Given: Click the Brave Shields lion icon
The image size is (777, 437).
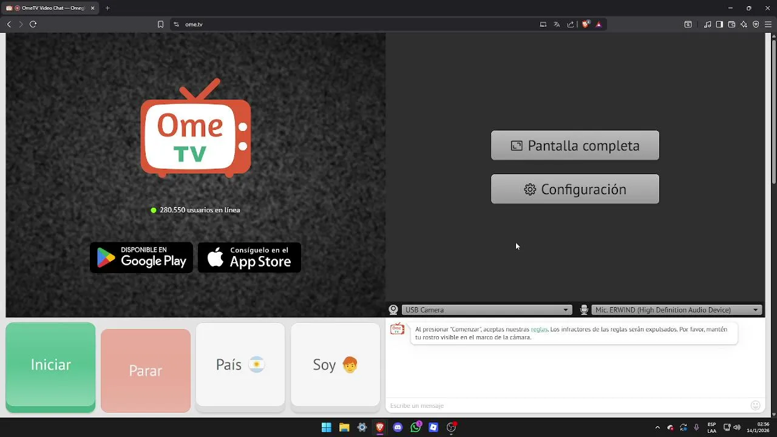Looking at the screenshot, I should coord(586,24).
